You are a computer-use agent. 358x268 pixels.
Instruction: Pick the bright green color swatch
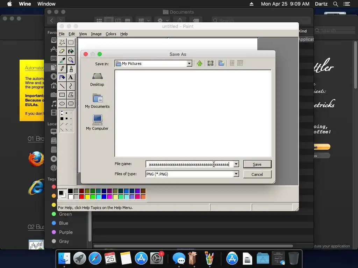coord(93,196)
